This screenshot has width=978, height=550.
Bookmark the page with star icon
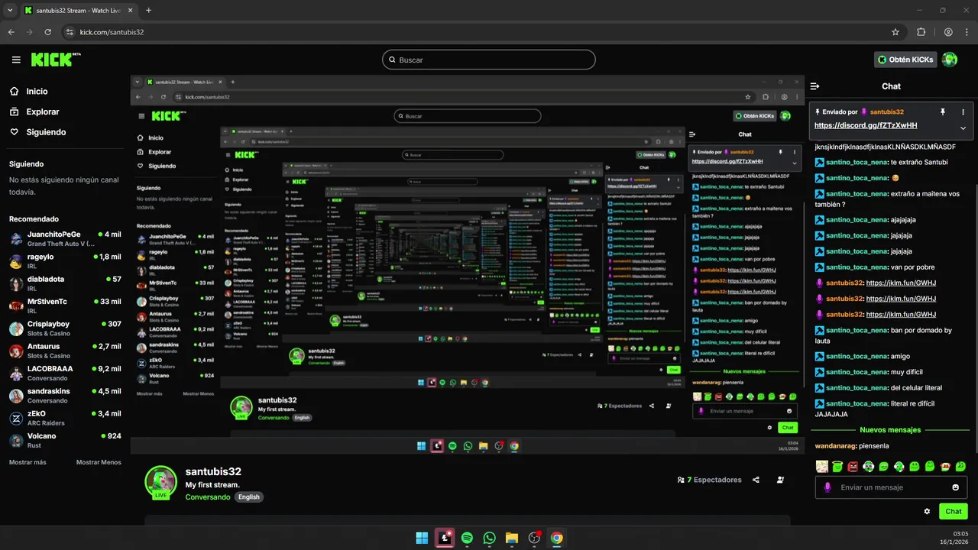click(895, 32)
